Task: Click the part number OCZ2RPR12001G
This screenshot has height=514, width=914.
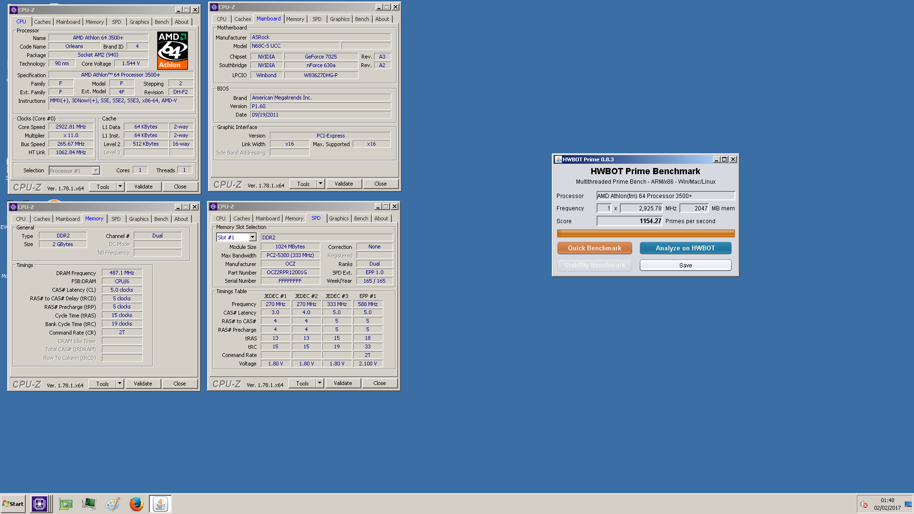Action: point(290,272)
